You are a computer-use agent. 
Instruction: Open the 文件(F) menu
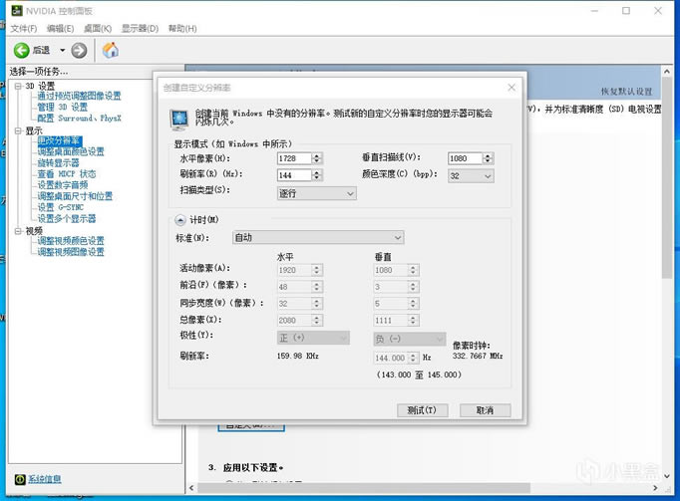pyautogui.click(x=24, y=29)
